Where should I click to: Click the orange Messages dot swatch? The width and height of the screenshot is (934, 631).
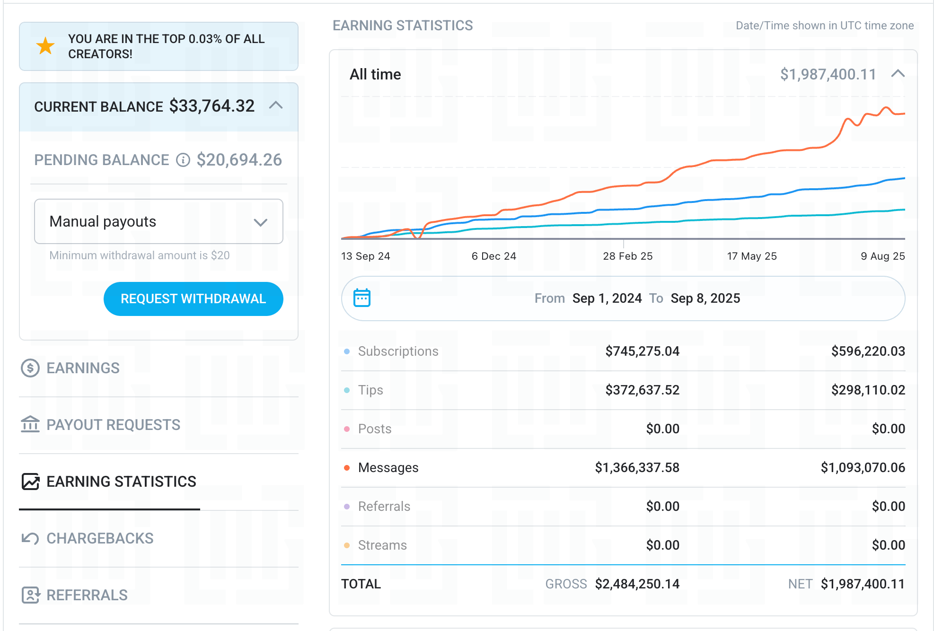[347, 468]
